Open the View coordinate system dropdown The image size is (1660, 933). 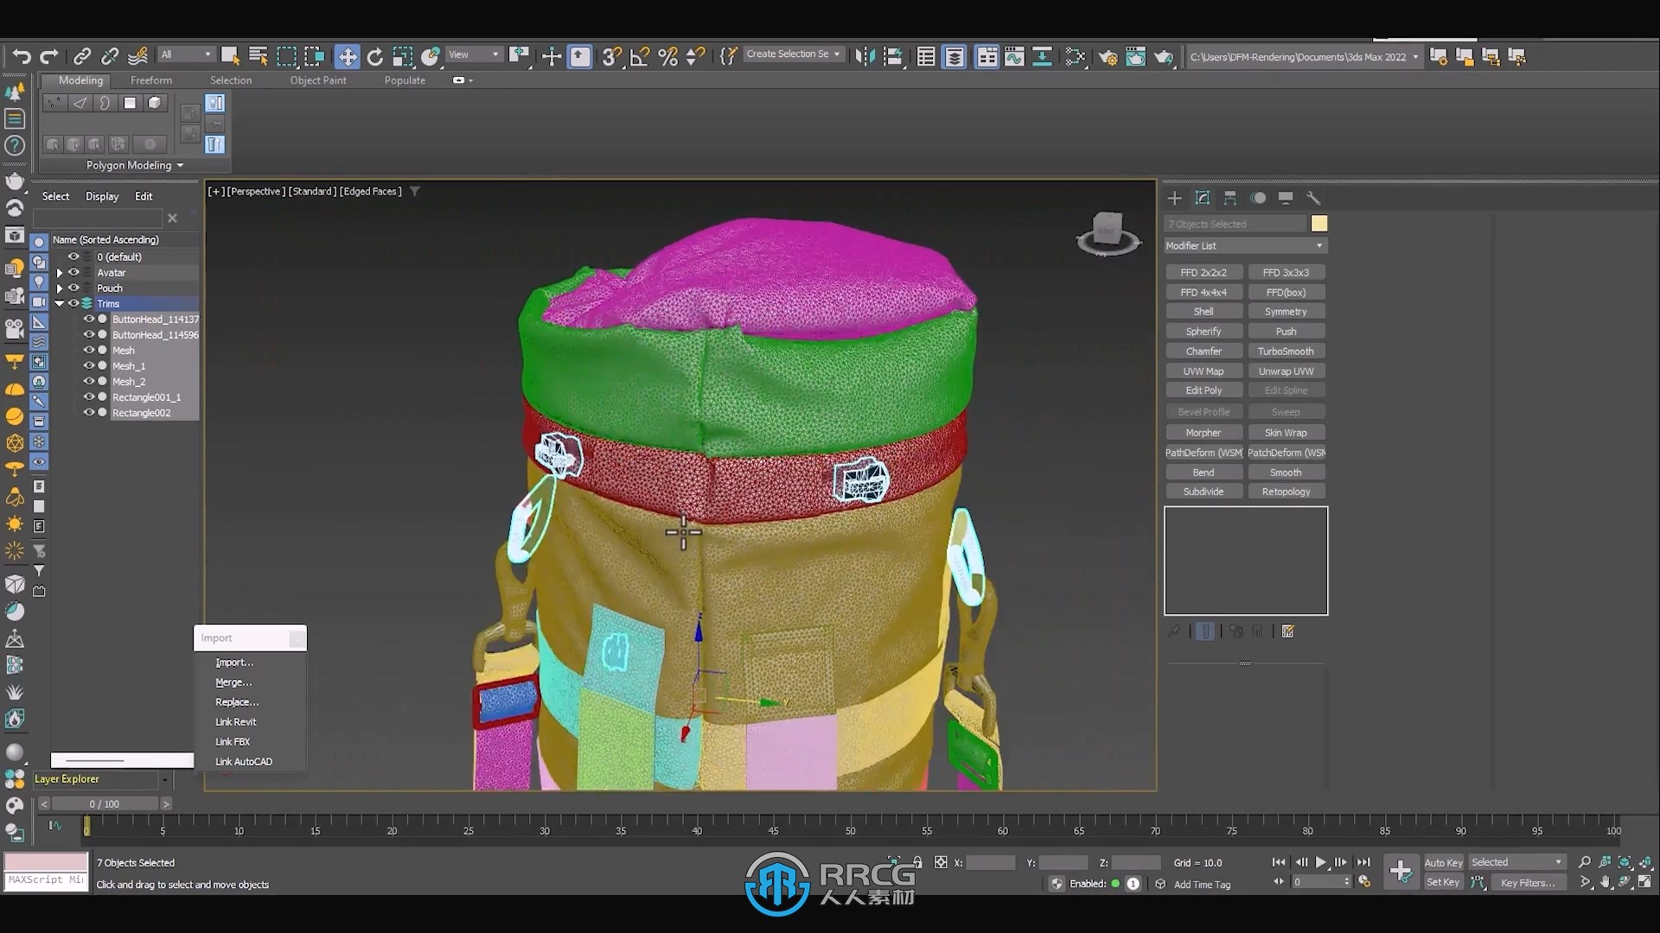[474, 54]
